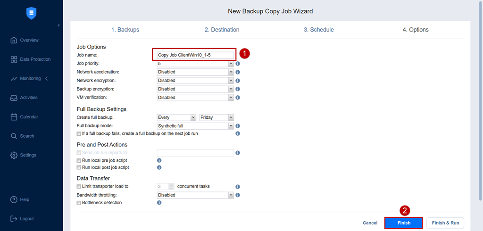
Task: Open the Search magnifier icon
Action: pos(14,136)
